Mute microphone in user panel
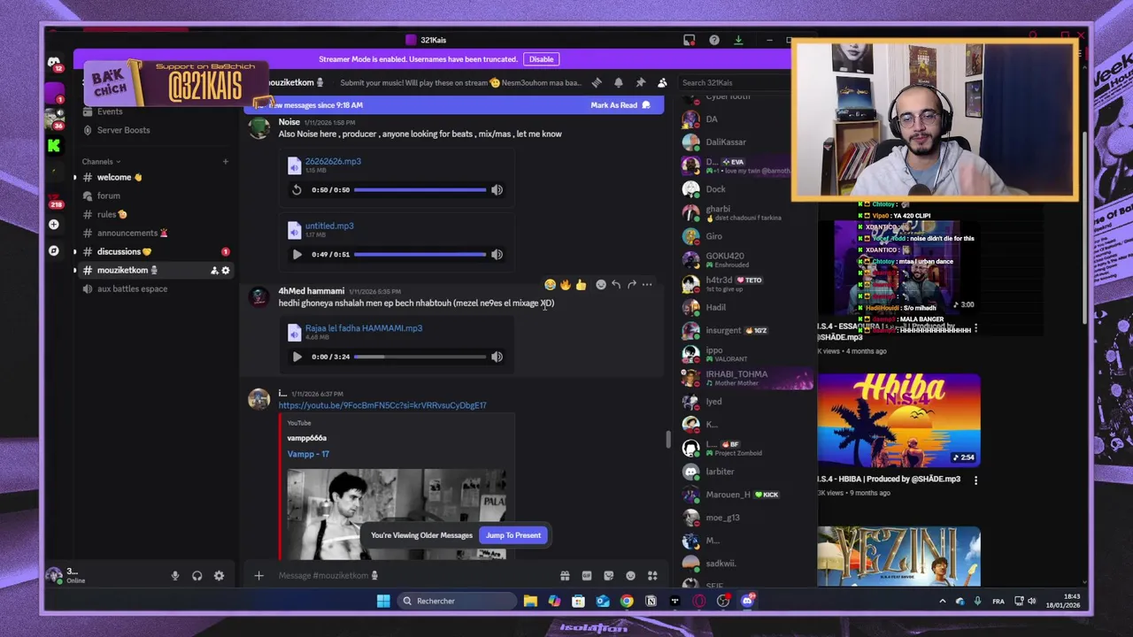Image resolution: width=1133 pixels, height=637 pixels. pos(174,575)
